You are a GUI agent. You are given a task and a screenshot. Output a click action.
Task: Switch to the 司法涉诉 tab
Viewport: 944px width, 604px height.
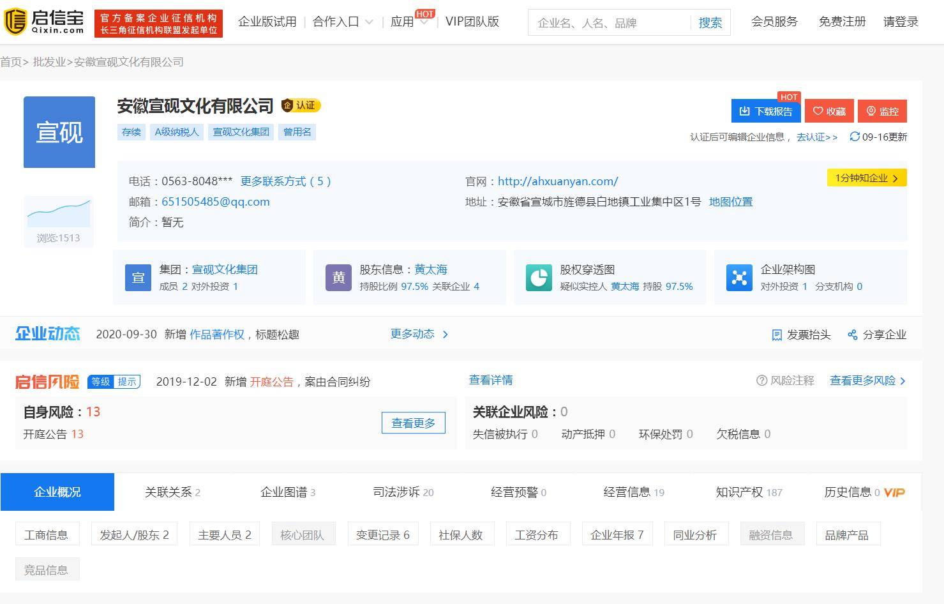point(403,492)
